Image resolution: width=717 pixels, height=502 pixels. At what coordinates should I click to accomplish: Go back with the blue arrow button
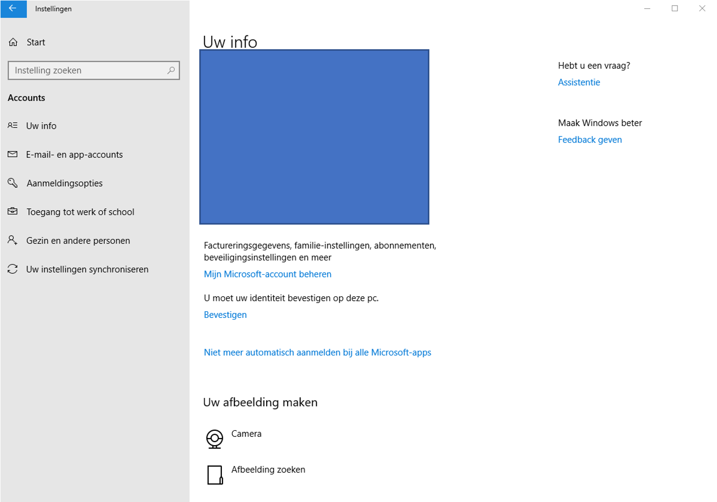coord(13,9)
